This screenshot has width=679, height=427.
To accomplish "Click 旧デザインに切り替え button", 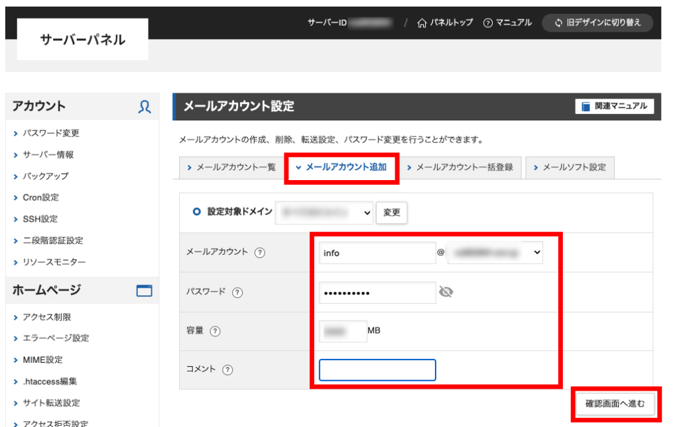I will tap(597, 23).
